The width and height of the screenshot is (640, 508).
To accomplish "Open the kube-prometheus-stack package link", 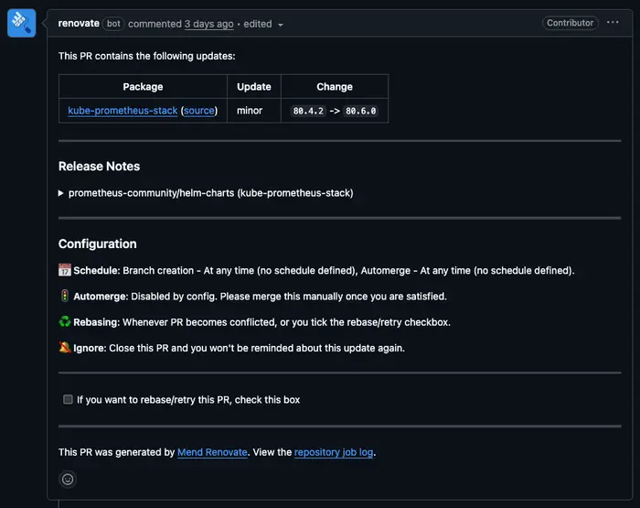I will pos(123,111).
